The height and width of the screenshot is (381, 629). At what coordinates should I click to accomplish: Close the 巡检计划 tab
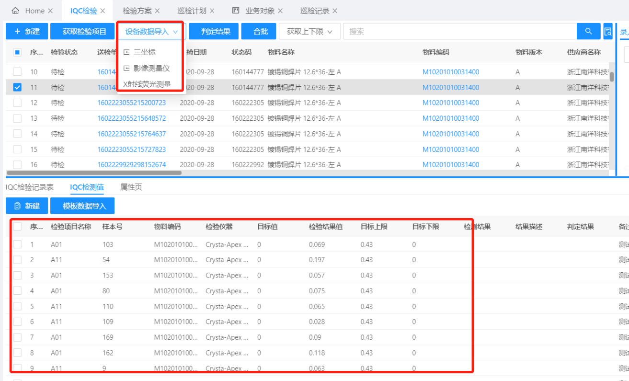coord(212,11)
